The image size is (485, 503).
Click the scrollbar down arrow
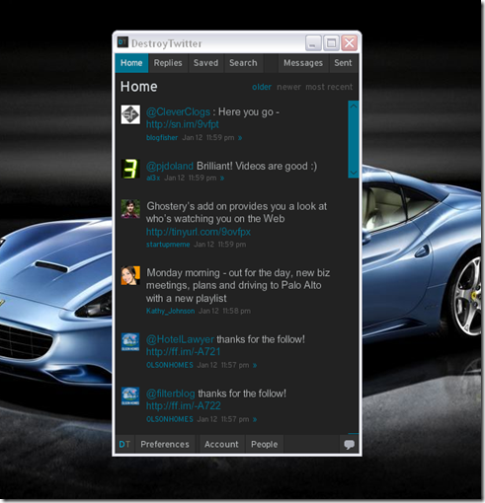click(354, 173)
